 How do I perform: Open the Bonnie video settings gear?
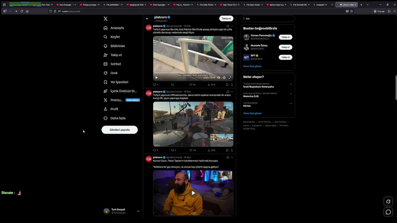224,78
